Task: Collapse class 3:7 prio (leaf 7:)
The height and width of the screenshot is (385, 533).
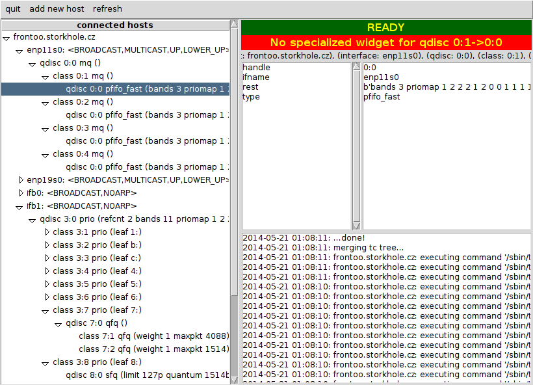Action: point(45,312)
